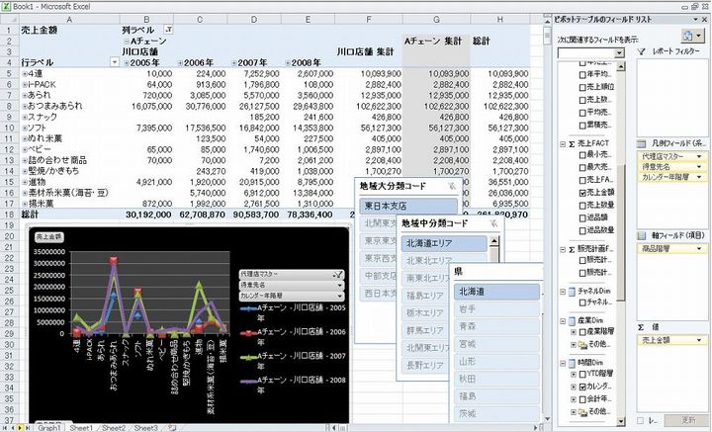Go to previous sheet tab arrow
Viewport: 712px width, 432px height.
pos(12,427)
